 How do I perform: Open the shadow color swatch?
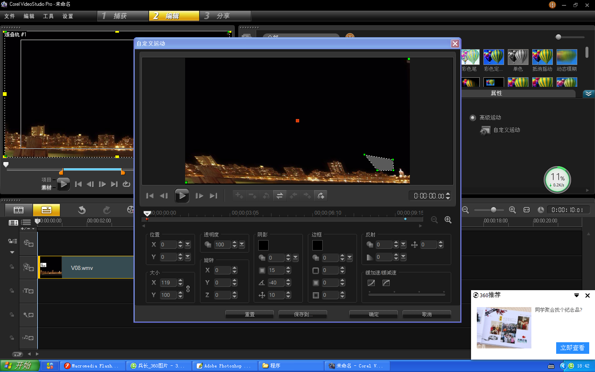[263, 245]
